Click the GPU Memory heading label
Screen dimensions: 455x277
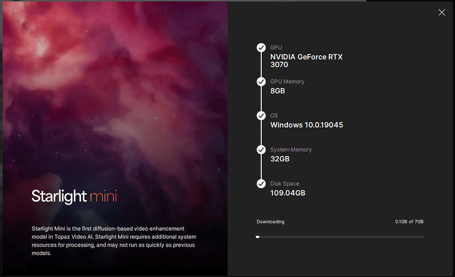pos(287,81)
